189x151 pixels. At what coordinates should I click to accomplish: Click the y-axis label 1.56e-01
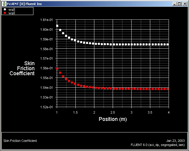pyautogui.click(x=46, y=68)
